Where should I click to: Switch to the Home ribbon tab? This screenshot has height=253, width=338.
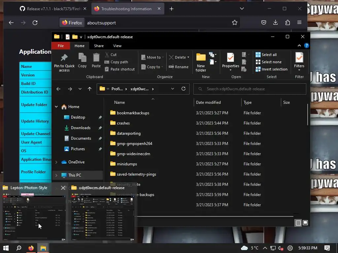coord(80,46)
